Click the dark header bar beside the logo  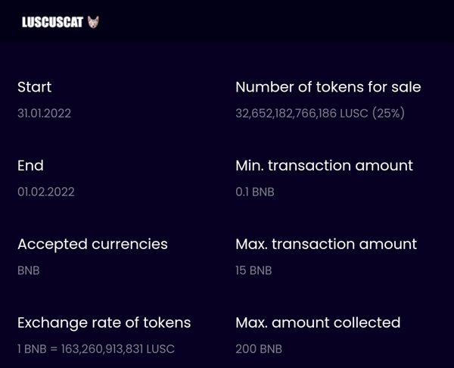275,22
